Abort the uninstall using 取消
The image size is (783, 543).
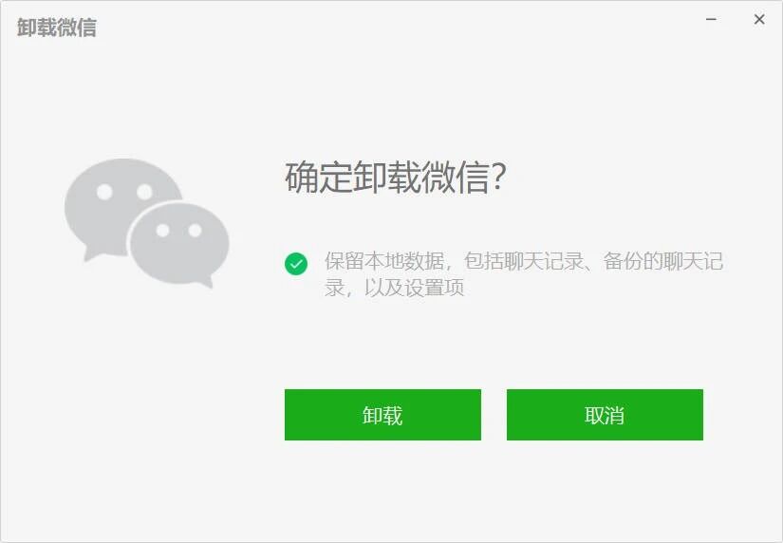coord(605,415)
